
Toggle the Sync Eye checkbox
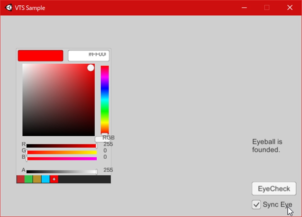(256, 204)
